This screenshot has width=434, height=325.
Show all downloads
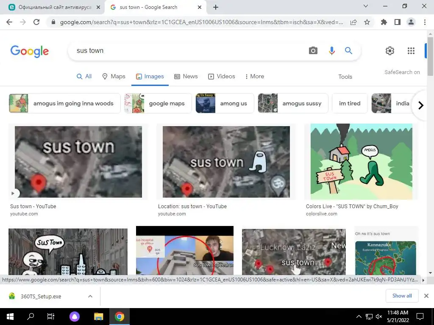pos(402,296)
